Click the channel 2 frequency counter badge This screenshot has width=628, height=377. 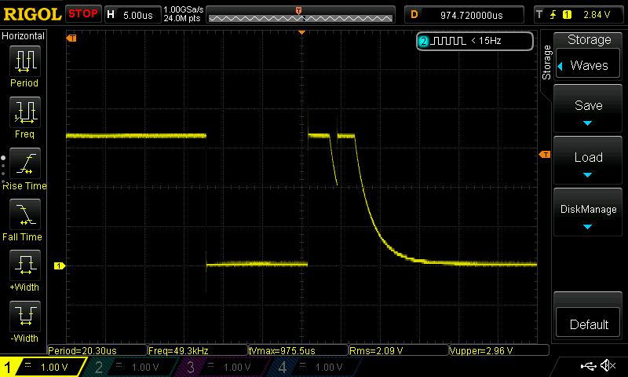[x=423, y=41]
